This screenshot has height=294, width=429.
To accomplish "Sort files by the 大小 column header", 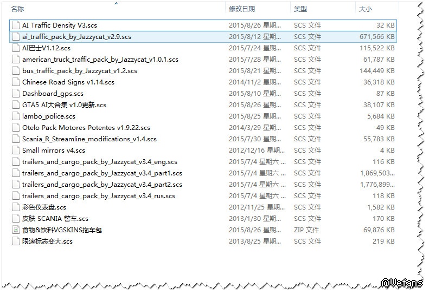I will pos(366,9).
